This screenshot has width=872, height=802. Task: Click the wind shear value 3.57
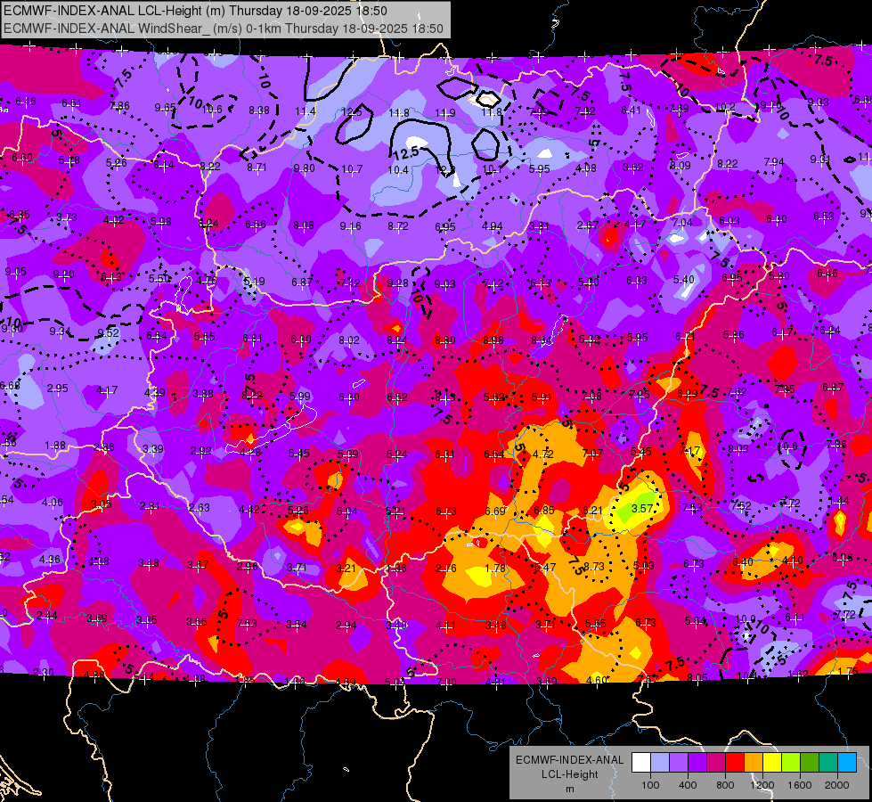(642, 508)
